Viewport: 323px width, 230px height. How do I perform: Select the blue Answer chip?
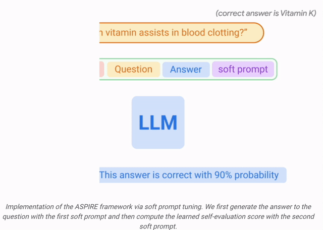click(x=186, y=70)
